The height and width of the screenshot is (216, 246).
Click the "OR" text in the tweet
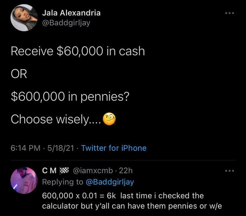click(19, 74)
